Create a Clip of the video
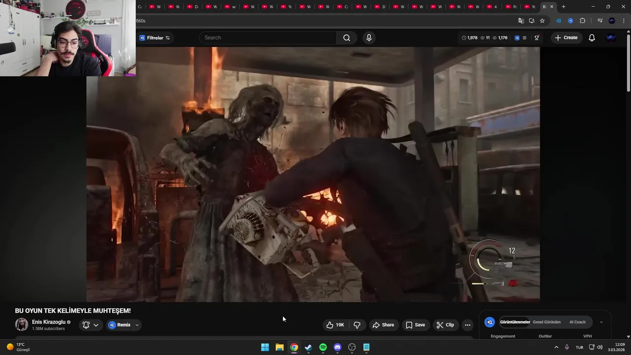631x355 pixels. pyautogui.click(x=445, y=325)
